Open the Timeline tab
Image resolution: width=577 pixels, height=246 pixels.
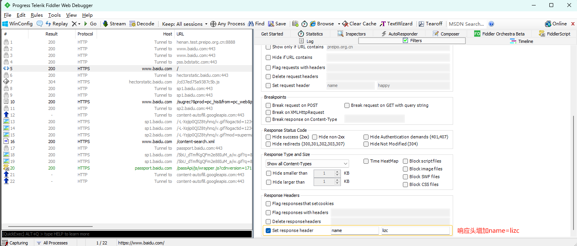[x=521, y=41]
